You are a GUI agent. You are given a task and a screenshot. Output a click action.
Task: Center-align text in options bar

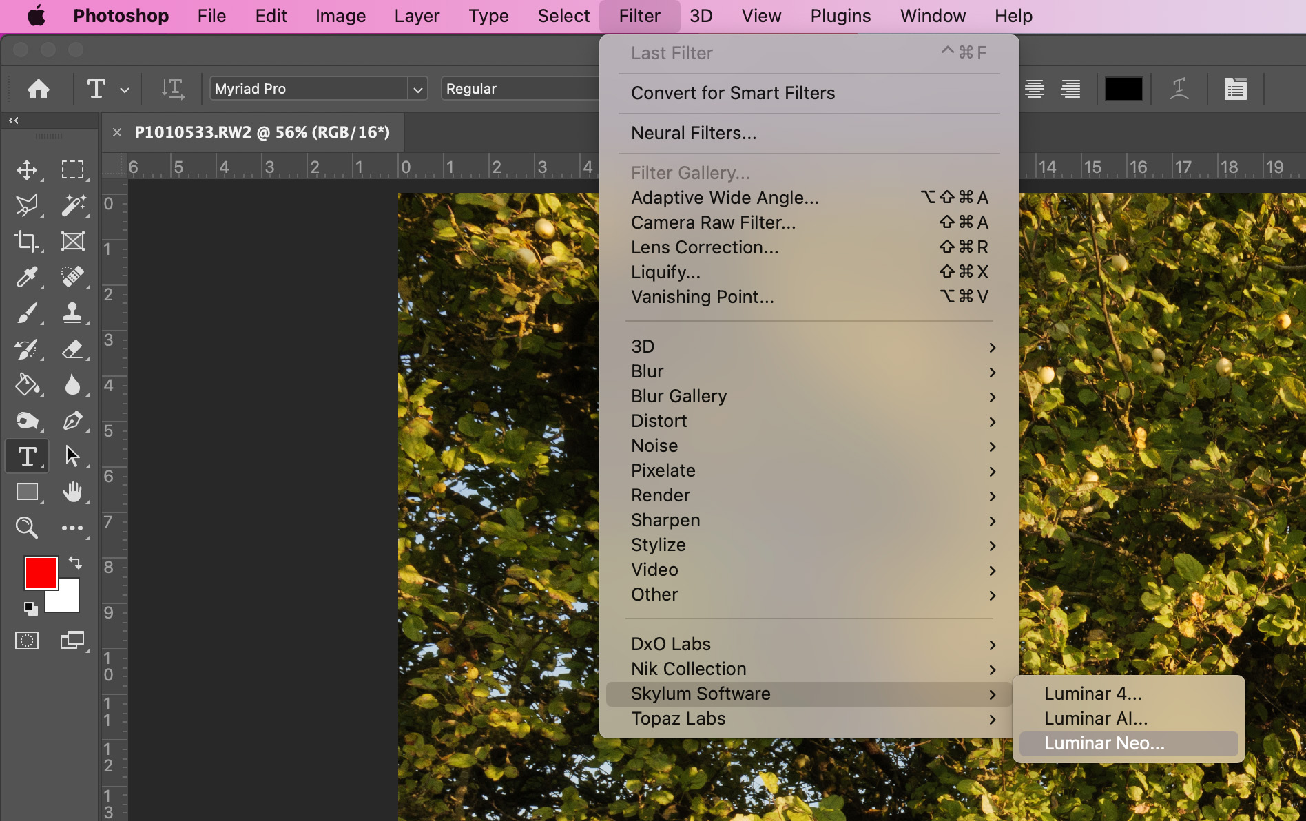pos(1035,89)
